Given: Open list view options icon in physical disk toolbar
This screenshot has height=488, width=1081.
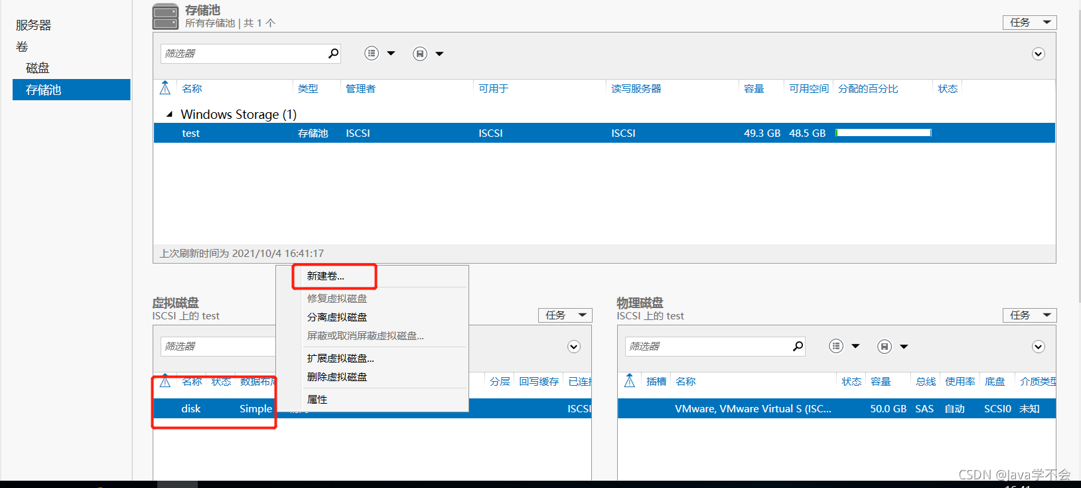Looking at the screenshot, I should tap(836, 346).
